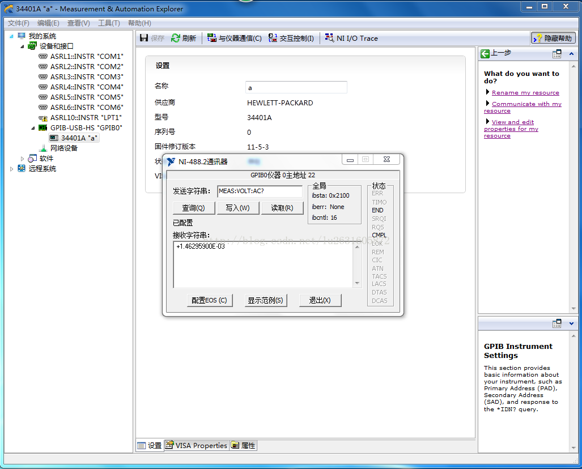The width and height of the screenshot is (582, 469).
Task: Click the 退出(X) exit button
Action: click(x=320, y=300)
